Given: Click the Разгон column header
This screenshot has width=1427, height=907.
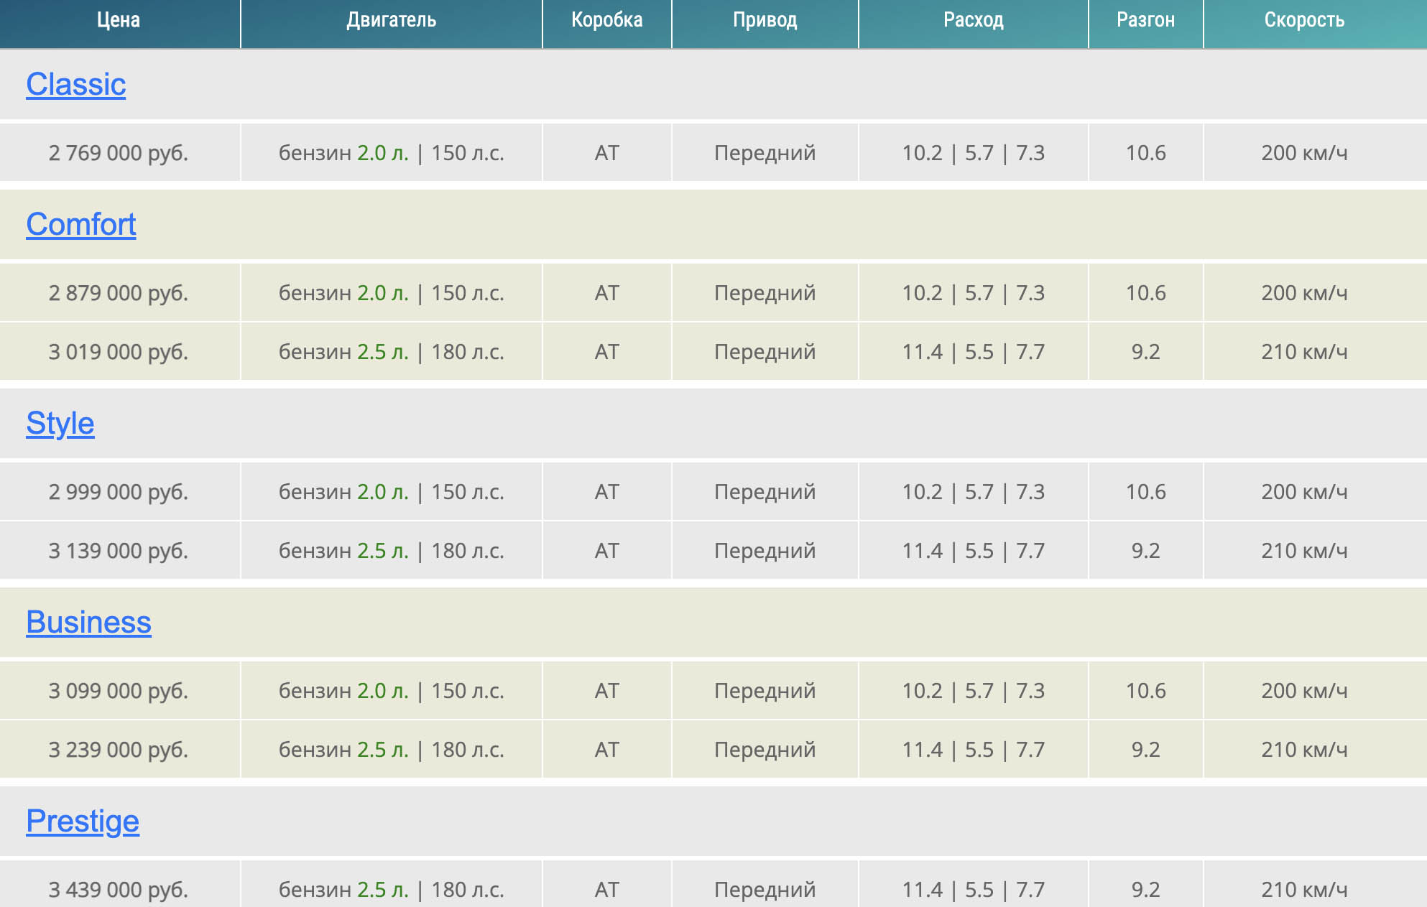Looking at the screenshot, I should click(x=1145, y=20).
